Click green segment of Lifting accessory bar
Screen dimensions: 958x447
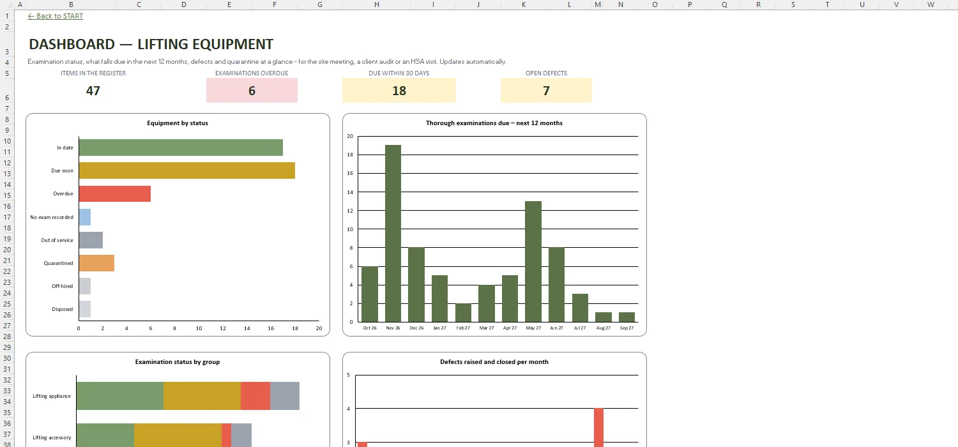coord(105,436)
